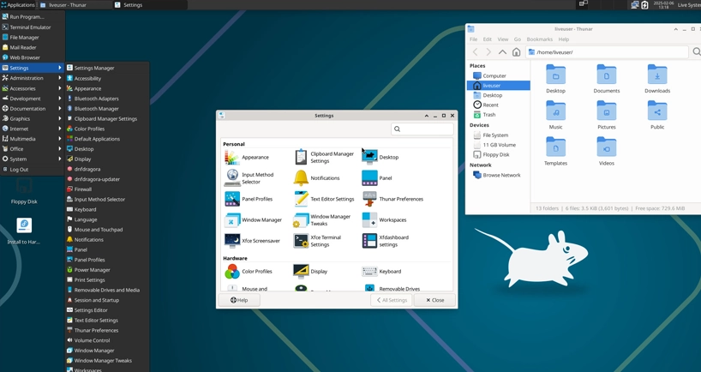Select Trash in Thunar Places sidebar
The width and height of the screenshot is (701, 372).
488,114
